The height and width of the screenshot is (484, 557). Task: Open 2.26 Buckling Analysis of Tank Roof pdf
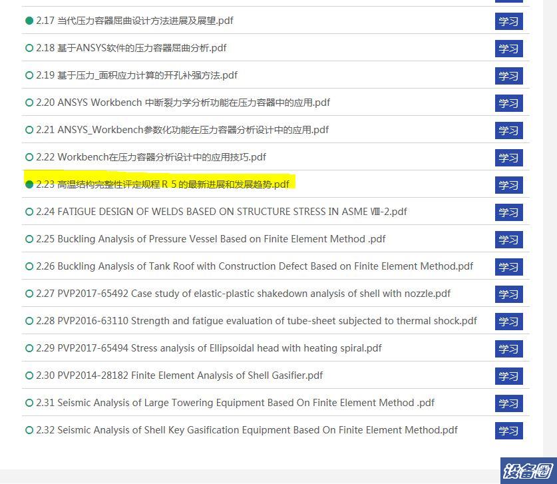tap(255, 266)
